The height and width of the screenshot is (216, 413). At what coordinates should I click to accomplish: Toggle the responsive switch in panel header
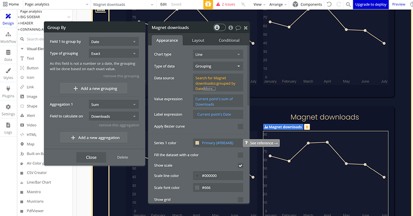[x=219, y=28]
